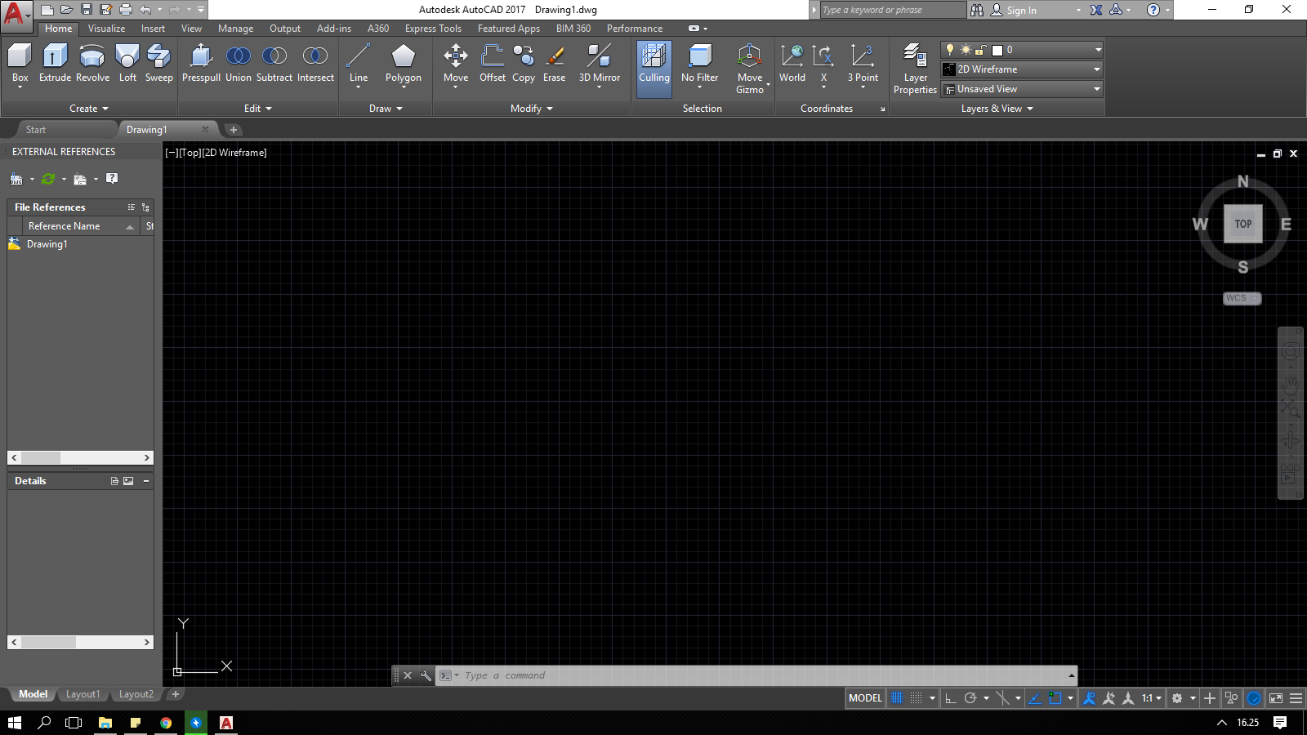1307x735 pixels.
Task: Activate the Move tool
Action: pos(456,64)
